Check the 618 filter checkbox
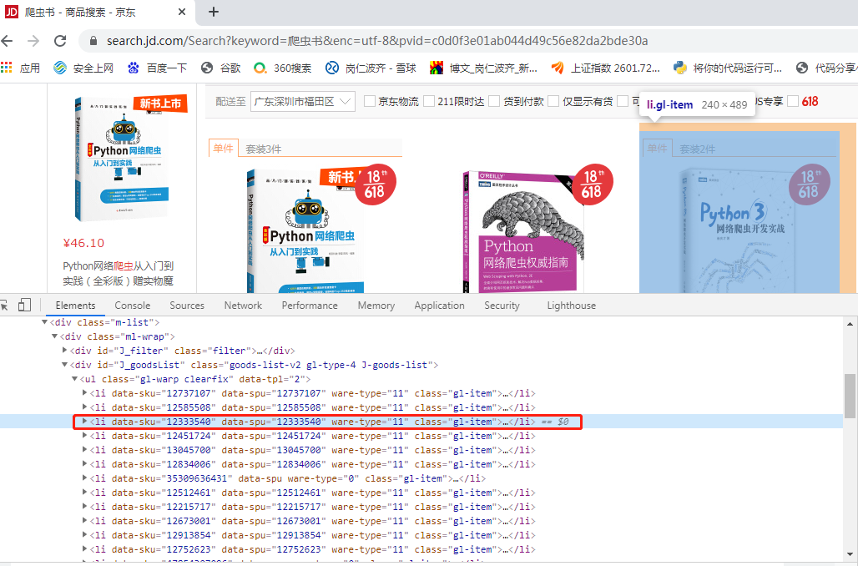The width and height of the screenshot is (858, 566). pos(793,101)
